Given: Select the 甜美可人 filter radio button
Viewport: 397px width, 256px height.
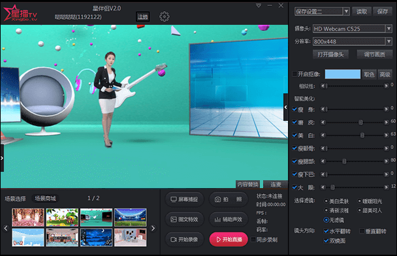Looking at the screenshot, I should [x=359, y=210].
